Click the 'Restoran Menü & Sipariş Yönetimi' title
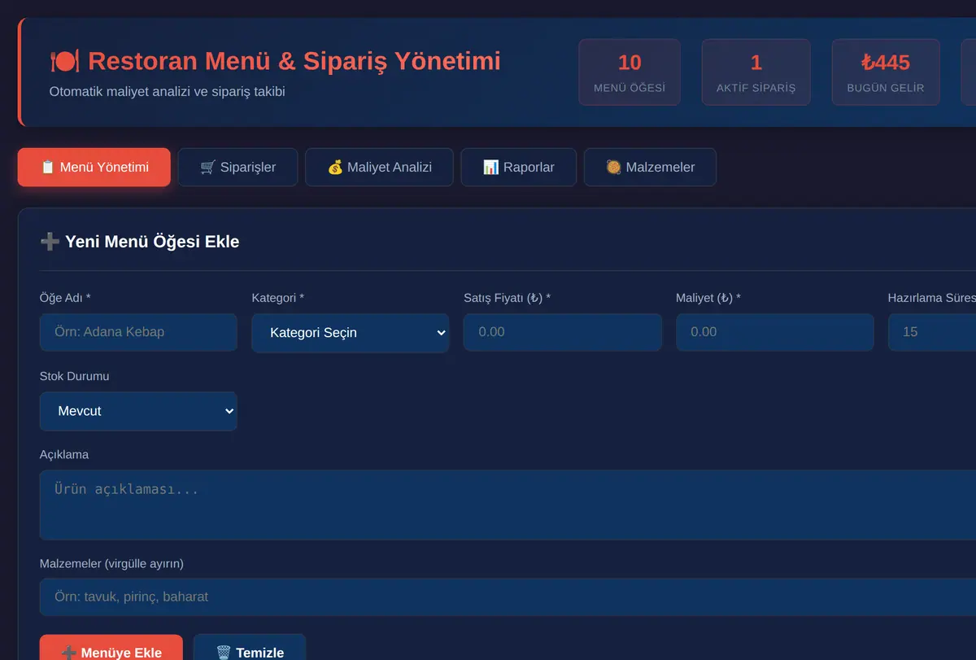 point(294,61)
